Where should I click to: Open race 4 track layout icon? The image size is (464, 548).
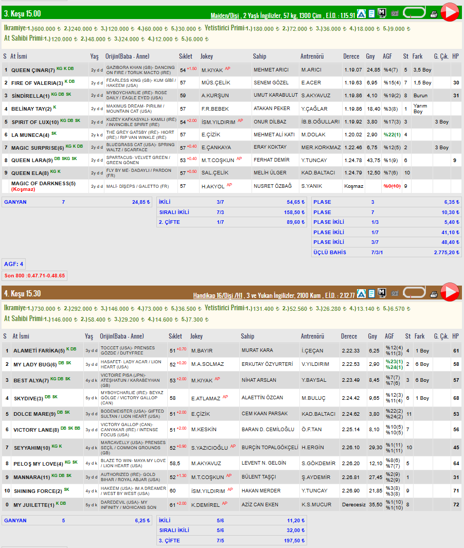[x=414, y=292]
